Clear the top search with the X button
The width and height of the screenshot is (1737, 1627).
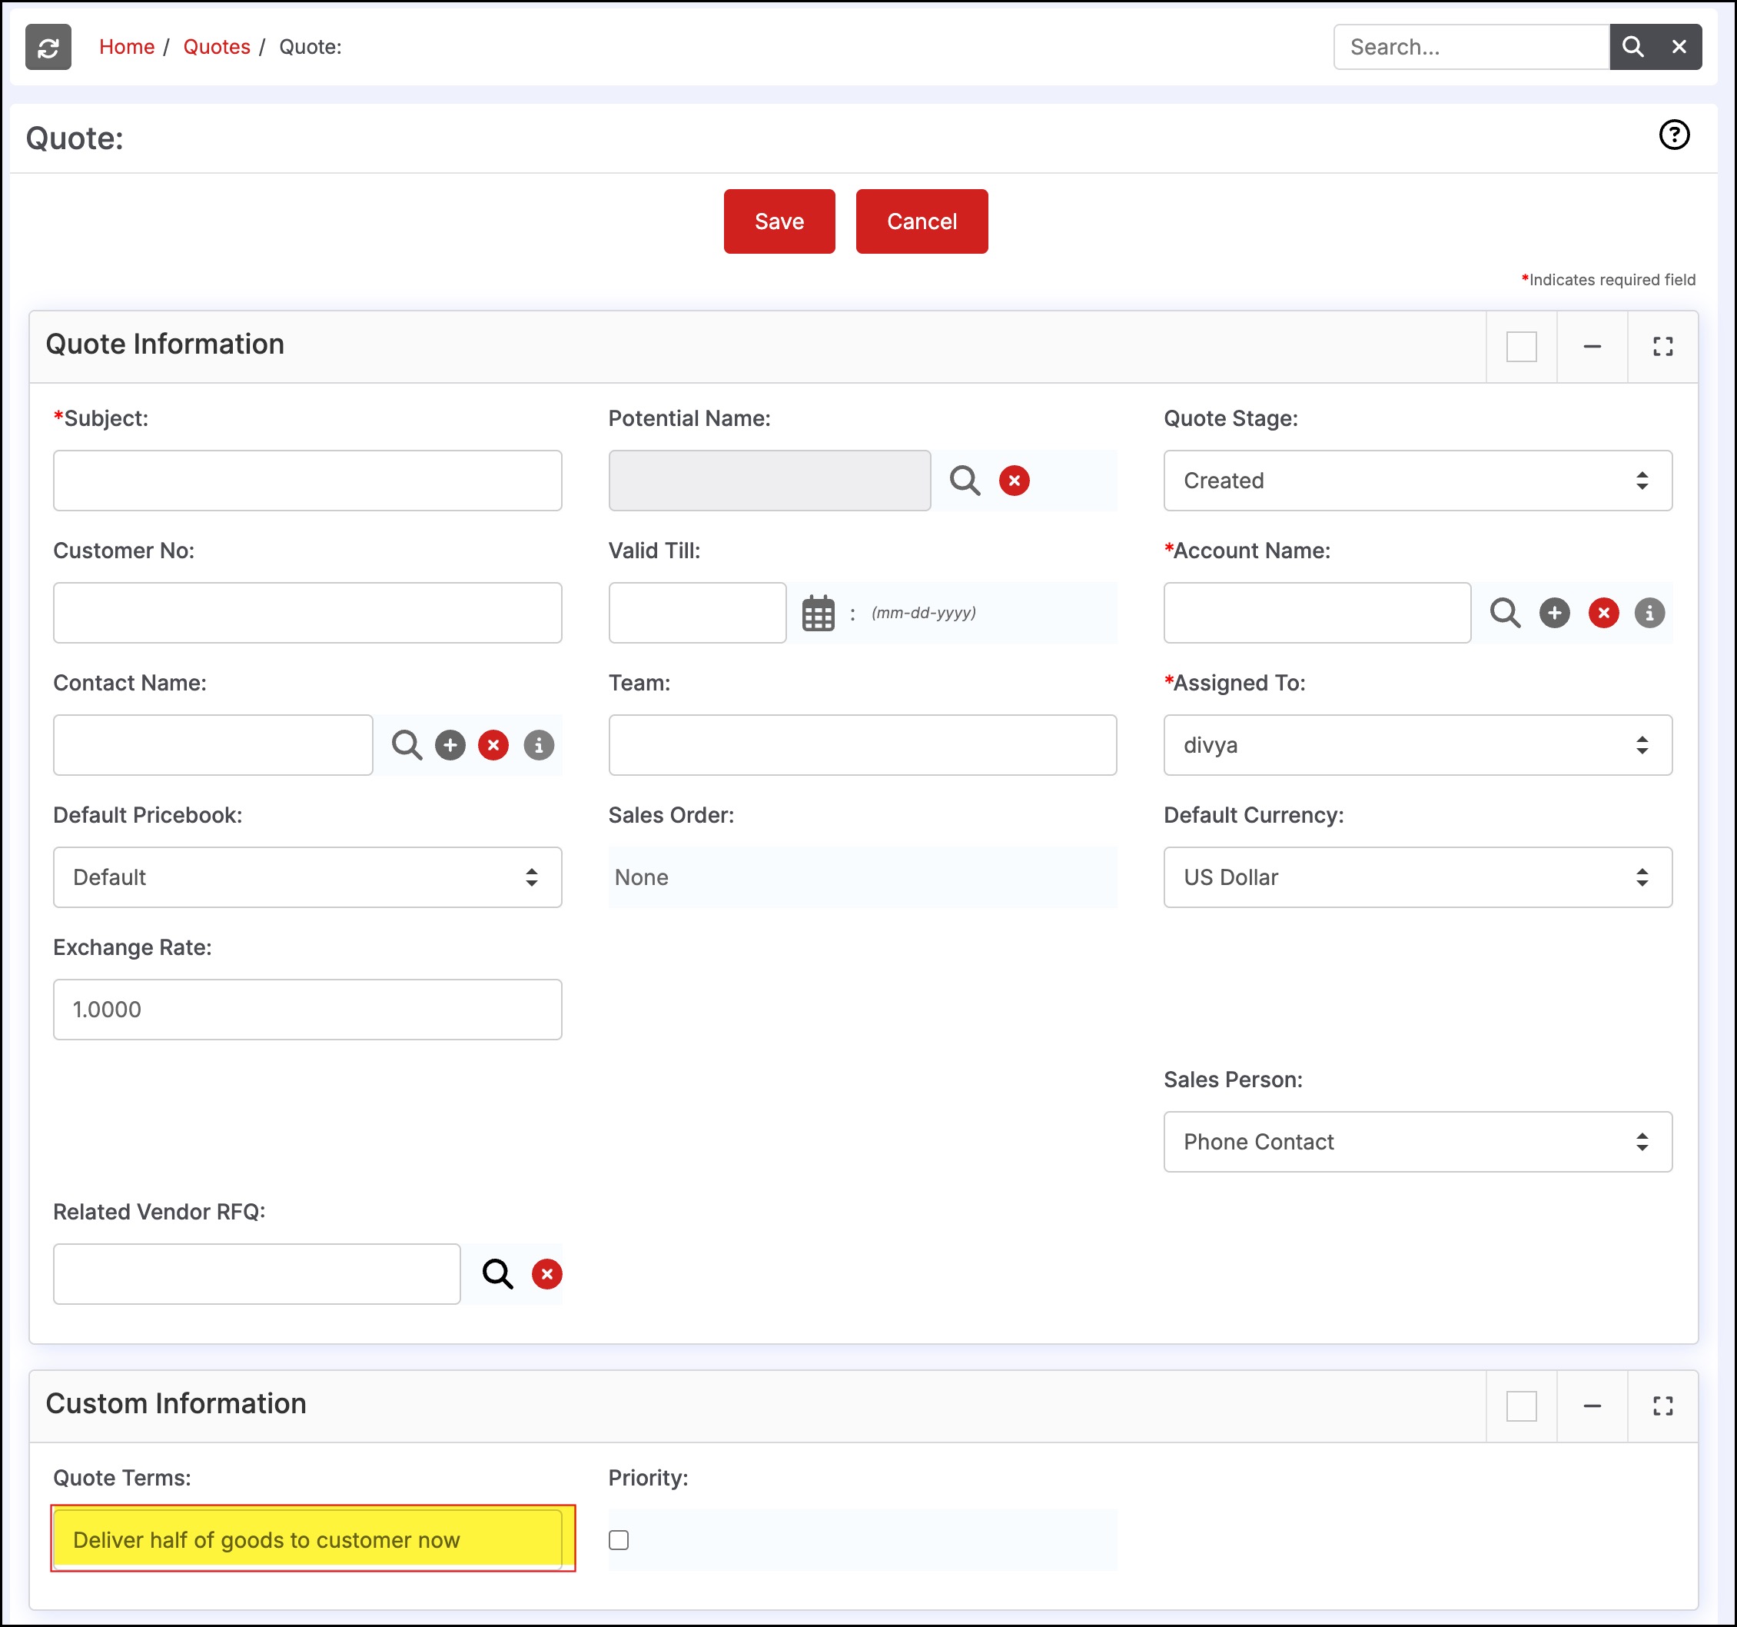[1679, 47]
